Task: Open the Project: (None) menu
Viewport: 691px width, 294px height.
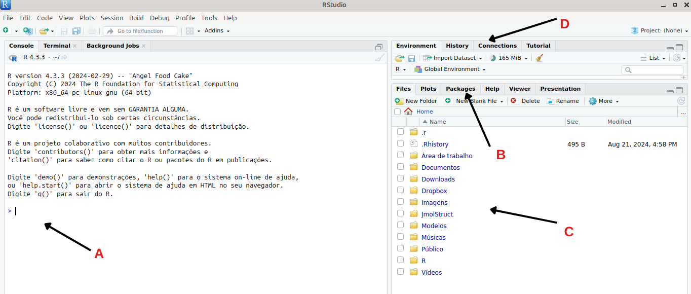Action: 659,30
